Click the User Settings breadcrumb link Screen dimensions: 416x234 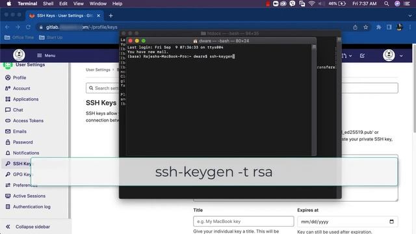point(98,70)
